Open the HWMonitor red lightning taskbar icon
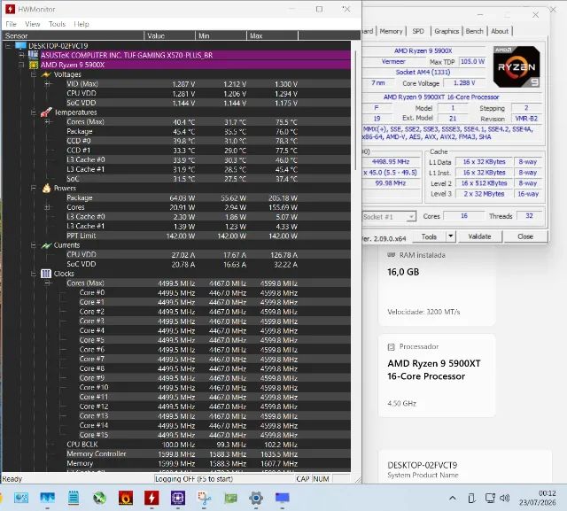The width and height of the screenshot is (567, 511). pyautogui.click(x=151, y=498)
